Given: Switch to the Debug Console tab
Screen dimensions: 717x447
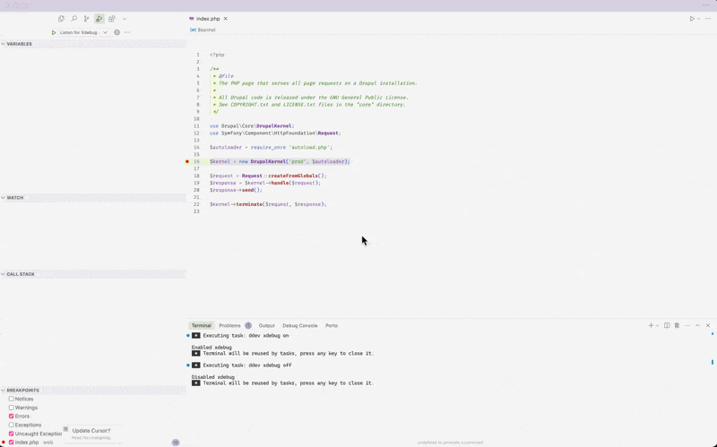Looking at the screenshot, I should (299, 325).
